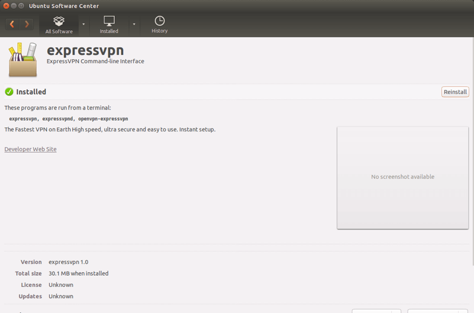The width and height of the screenshot is (474, 313).
Task: Minimize the Ubuntu Software Center window
Action: click(14, 6)
